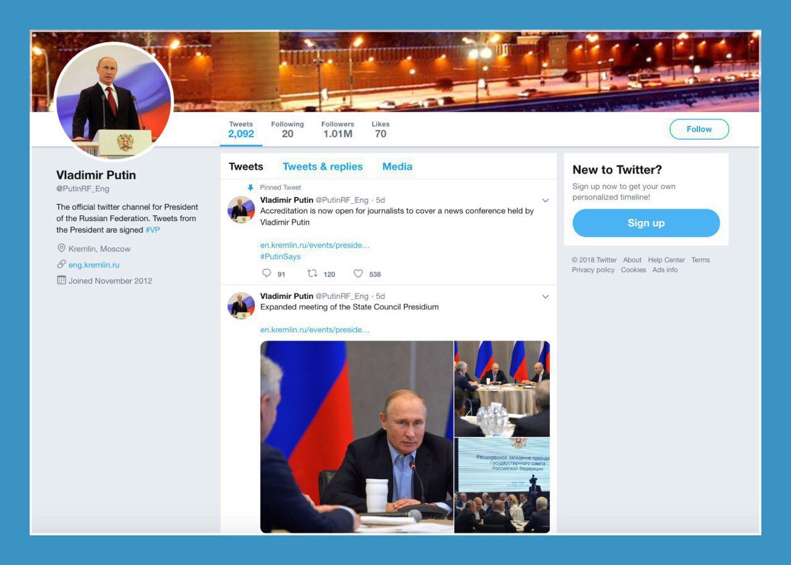Like the pinned tweet with heart icon
This screenshot has width=791, height=565.
pos(358,274)
